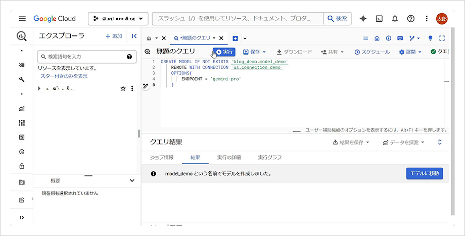Screen dimensions: 465x236
Task: Click the 追加 add button in Explorer
Action: (114, 36)
